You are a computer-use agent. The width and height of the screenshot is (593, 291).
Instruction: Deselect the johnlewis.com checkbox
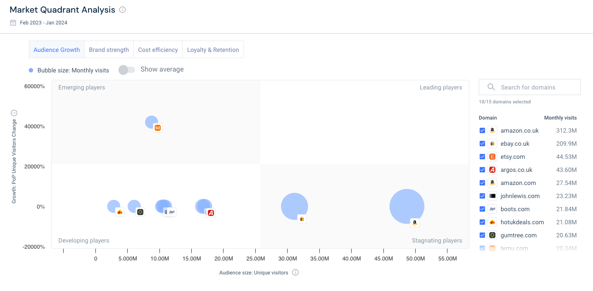tap(482, 196)
